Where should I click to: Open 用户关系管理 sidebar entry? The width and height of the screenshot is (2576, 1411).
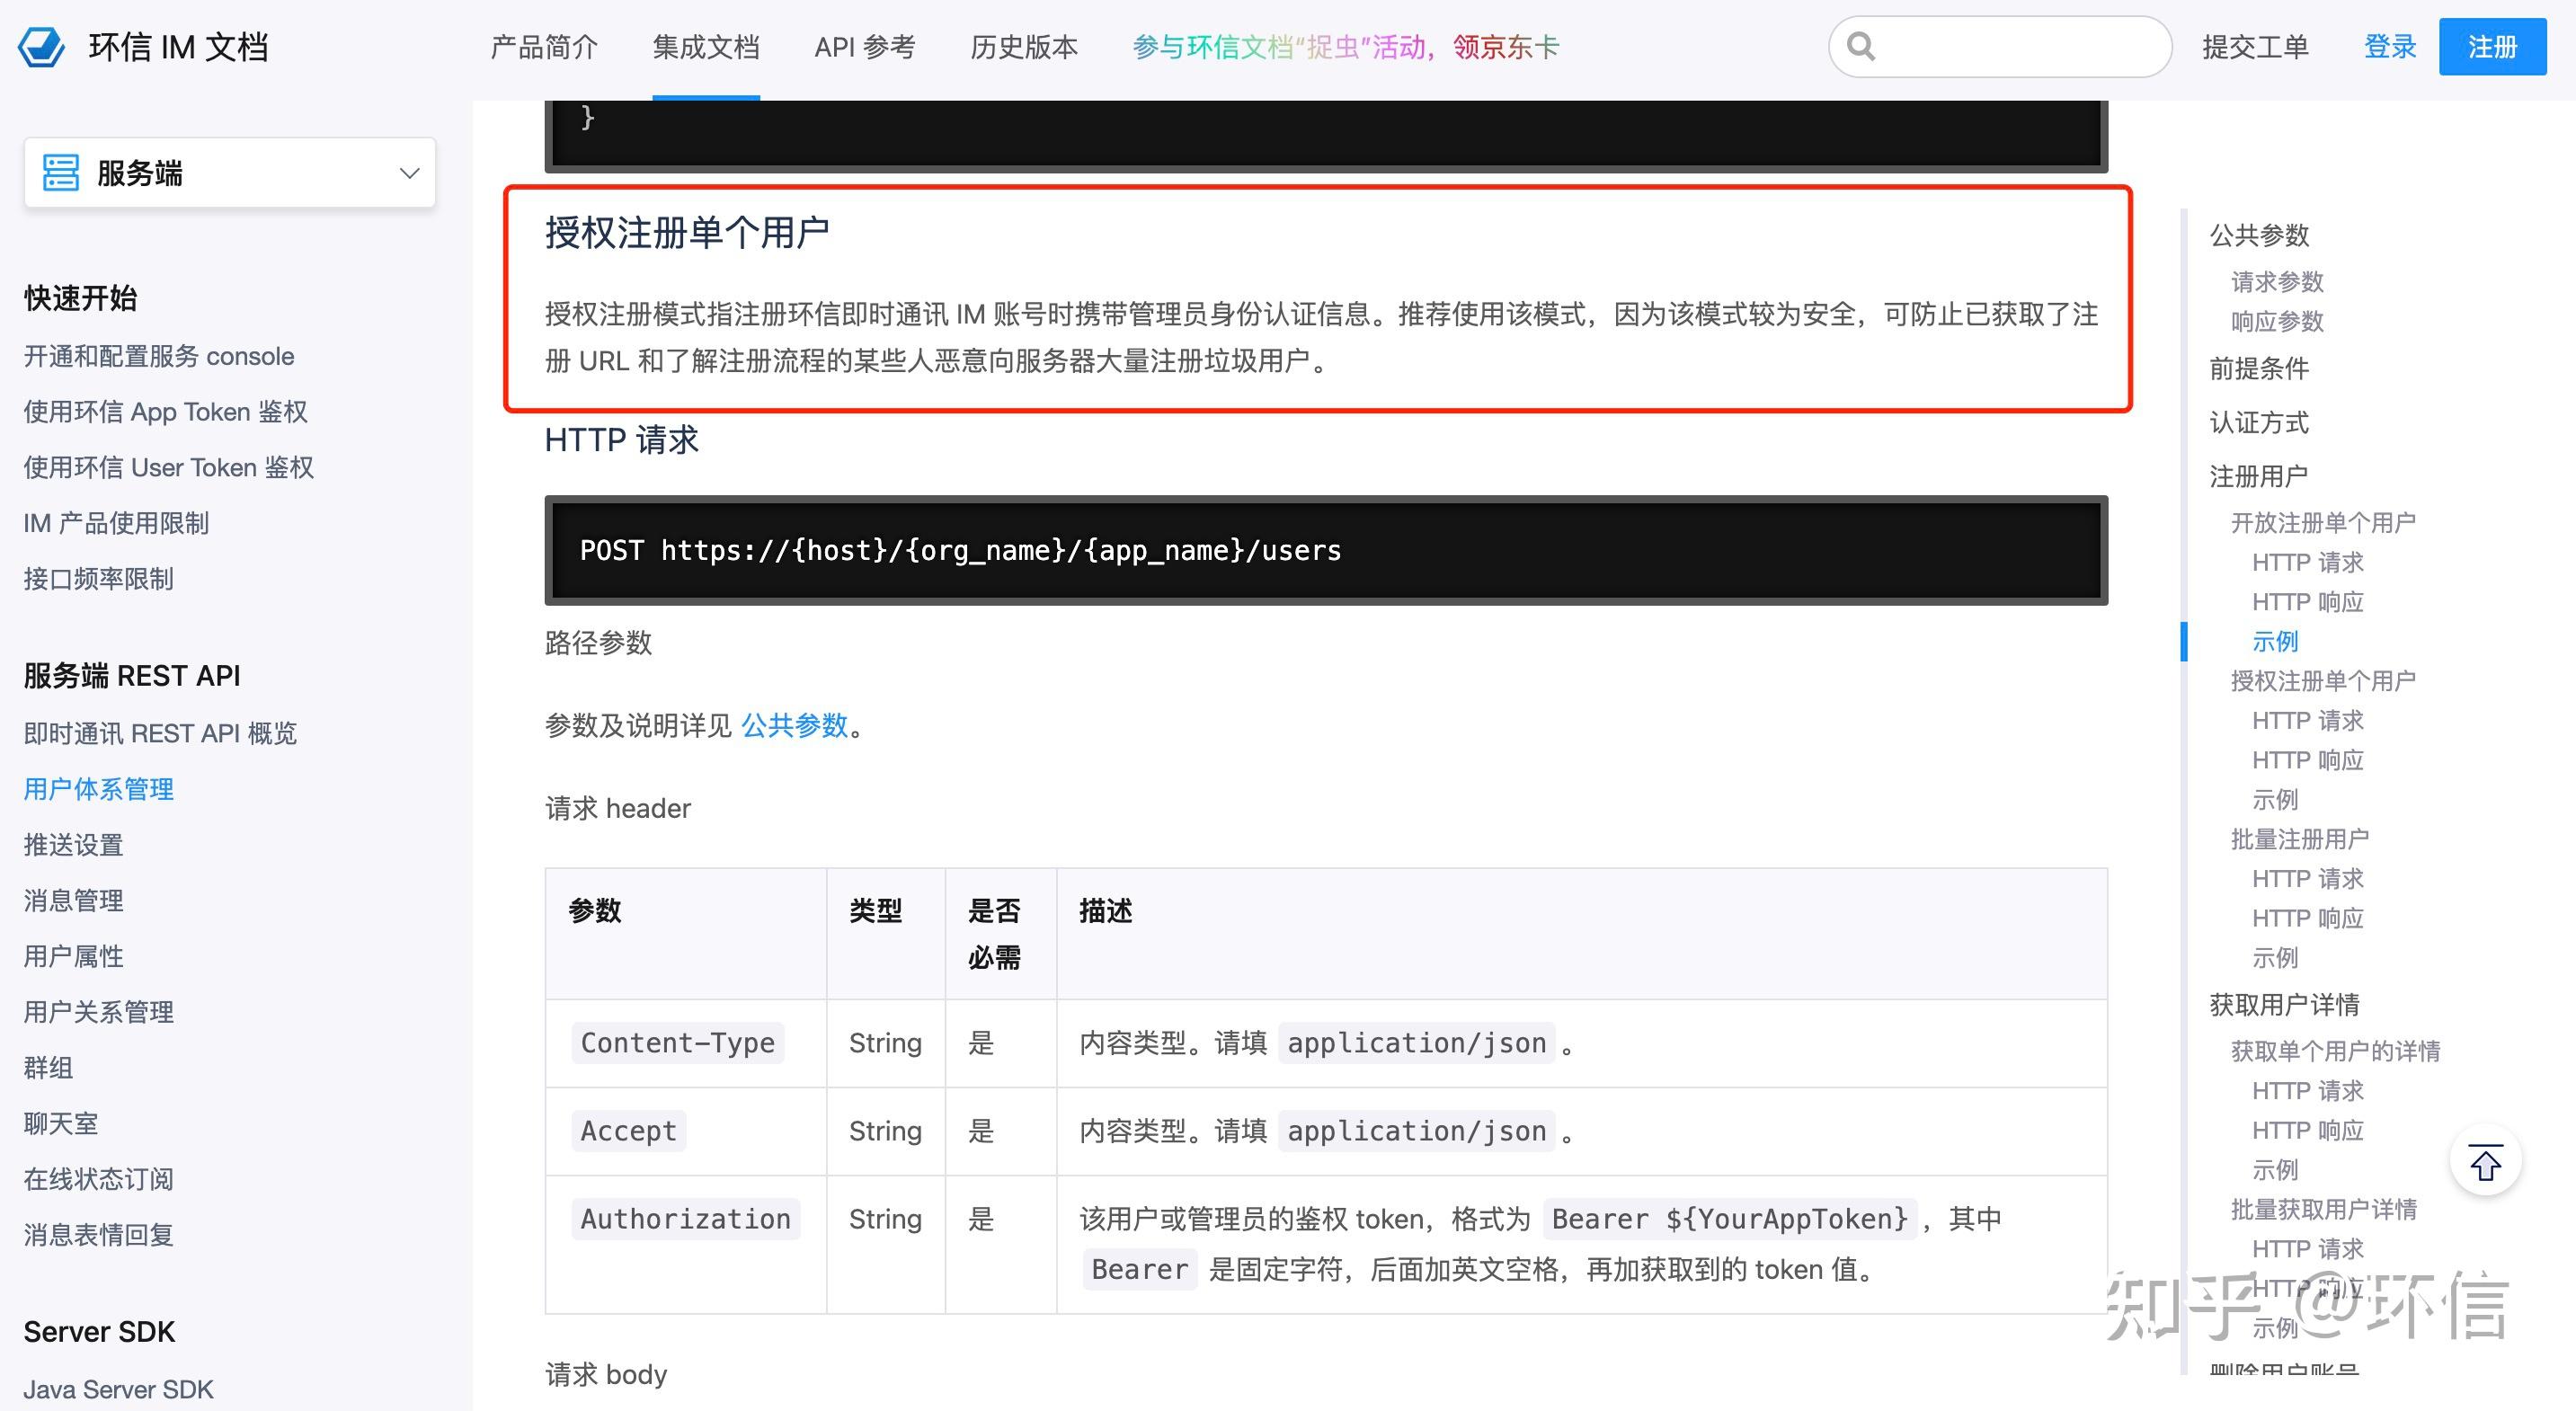[x=99, y=1012]
